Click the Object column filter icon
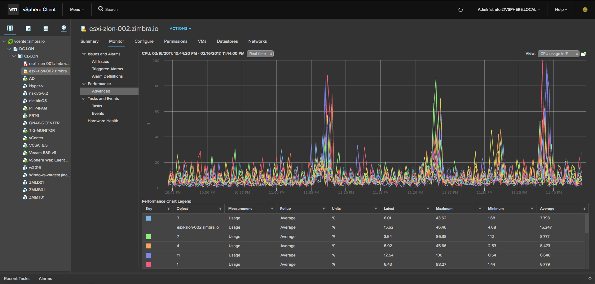 click(x=220, y=209)
